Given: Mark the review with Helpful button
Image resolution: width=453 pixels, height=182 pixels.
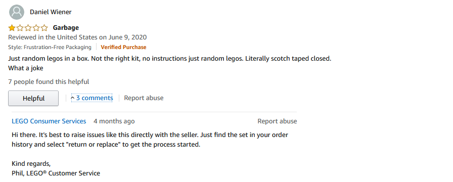Looking at the screenshot, I should (33, 98).
